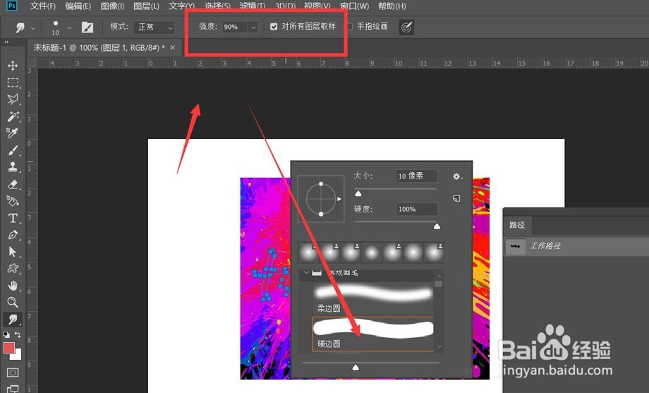The width and height of the screenshot is (649, 393).
Task: Click the 强度 field showing 90%
Action: (235, 28)
